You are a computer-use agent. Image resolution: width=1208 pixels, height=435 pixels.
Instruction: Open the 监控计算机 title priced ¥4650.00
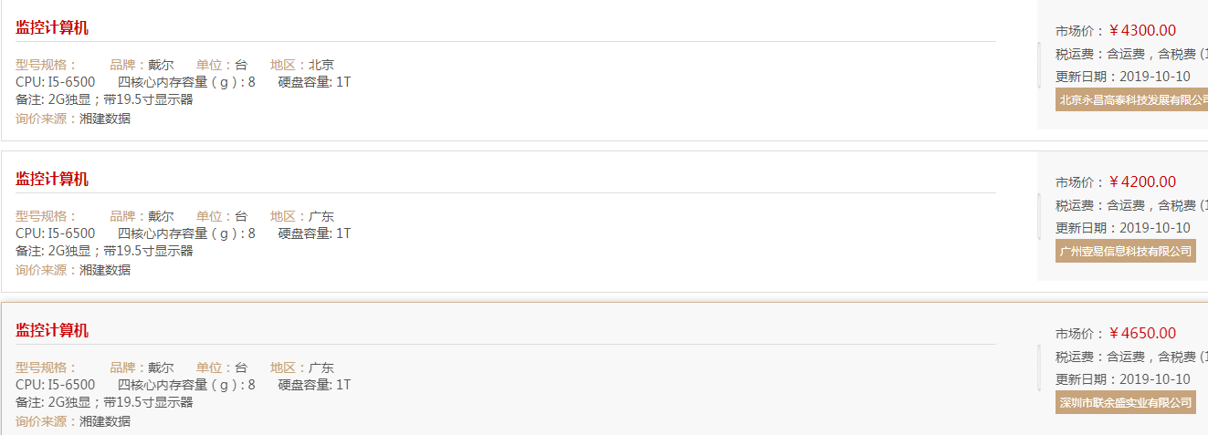click(x=52, y=330)
